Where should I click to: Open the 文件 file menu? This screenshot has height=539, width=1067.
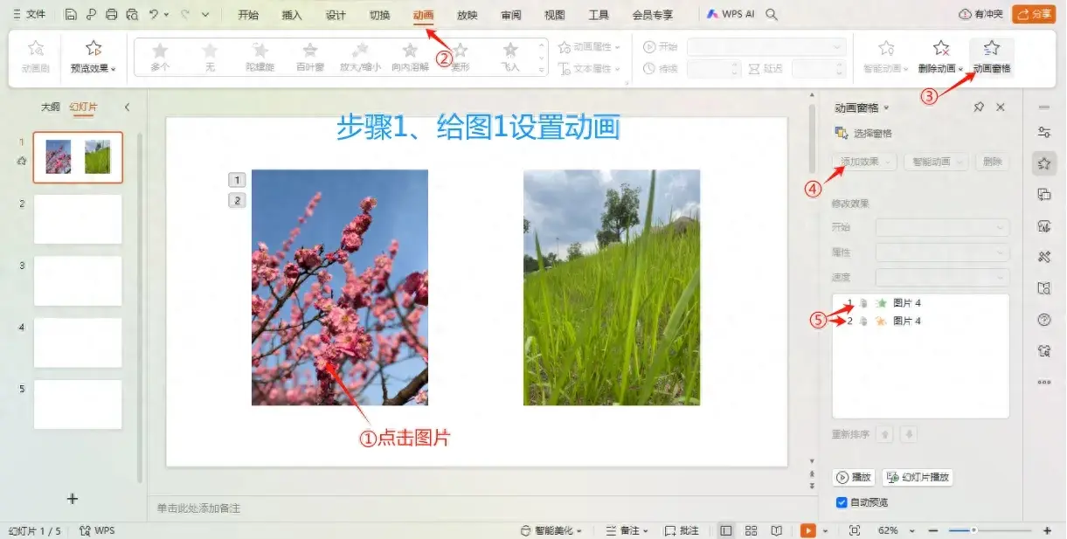[x=33, y=14]
